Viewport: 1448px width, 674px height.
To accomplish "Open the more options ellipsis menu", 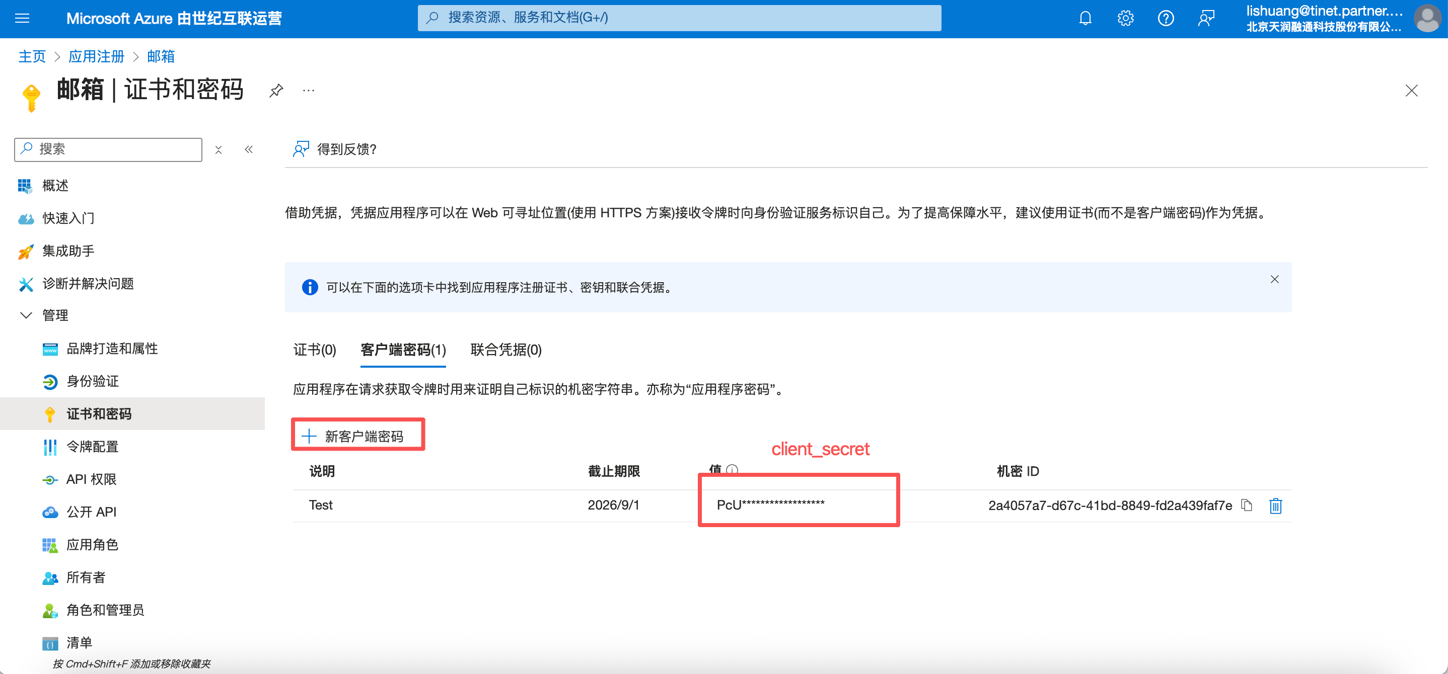I will (309, 91).
